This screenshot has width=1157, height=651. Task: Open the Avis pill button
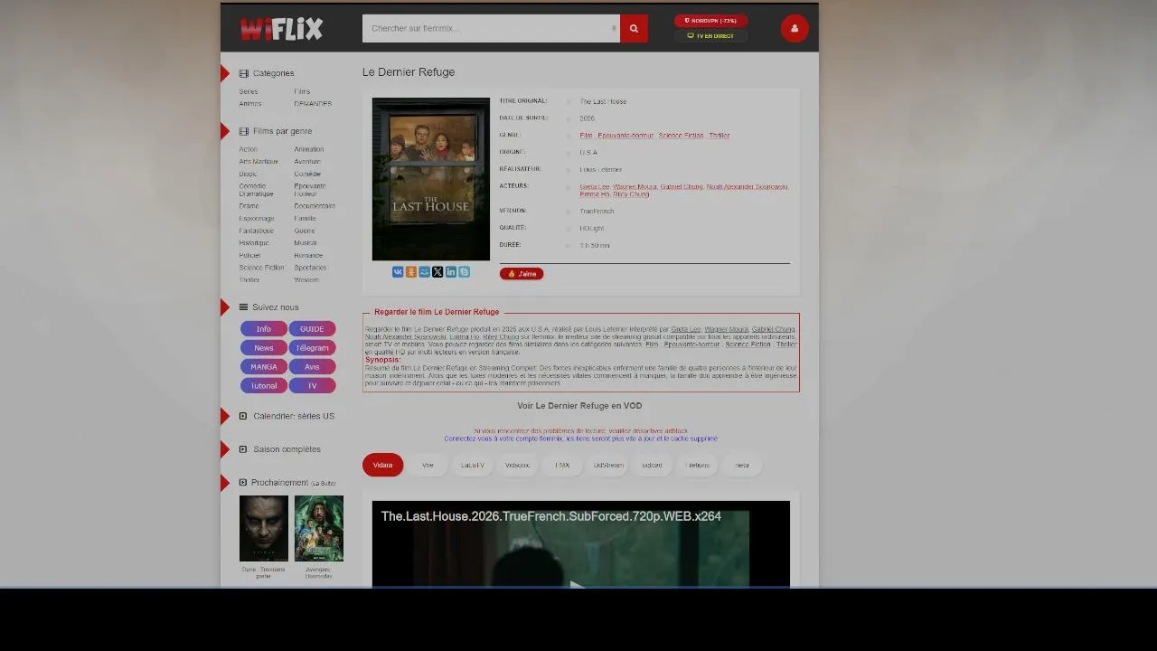coord(312,367)
